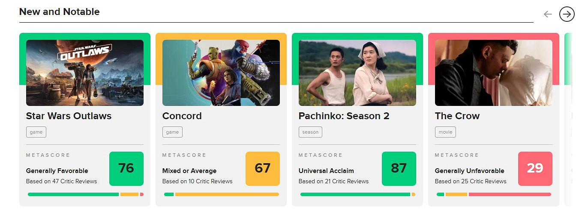This screenshot has width=576, height=217.
Task: Click the yellow 67 Metascore badge
Action: [x=263, y=169]
